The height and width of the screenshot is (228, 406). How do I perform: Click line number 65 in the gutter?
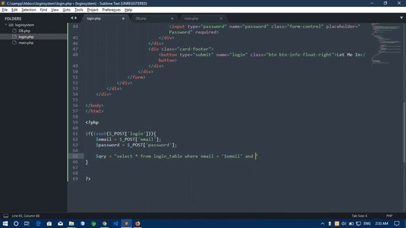pyautogui.click(x=75, y=156)
